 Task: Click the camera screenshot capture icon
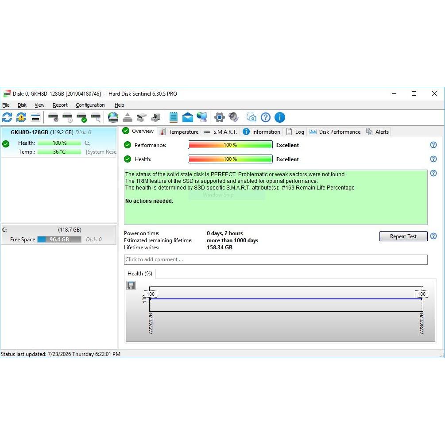pyautogui.click(x=252, y=117)
